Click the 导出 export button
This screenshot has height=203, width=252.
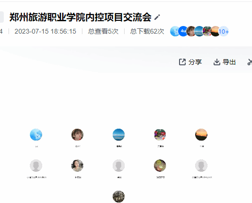[225, 62]
